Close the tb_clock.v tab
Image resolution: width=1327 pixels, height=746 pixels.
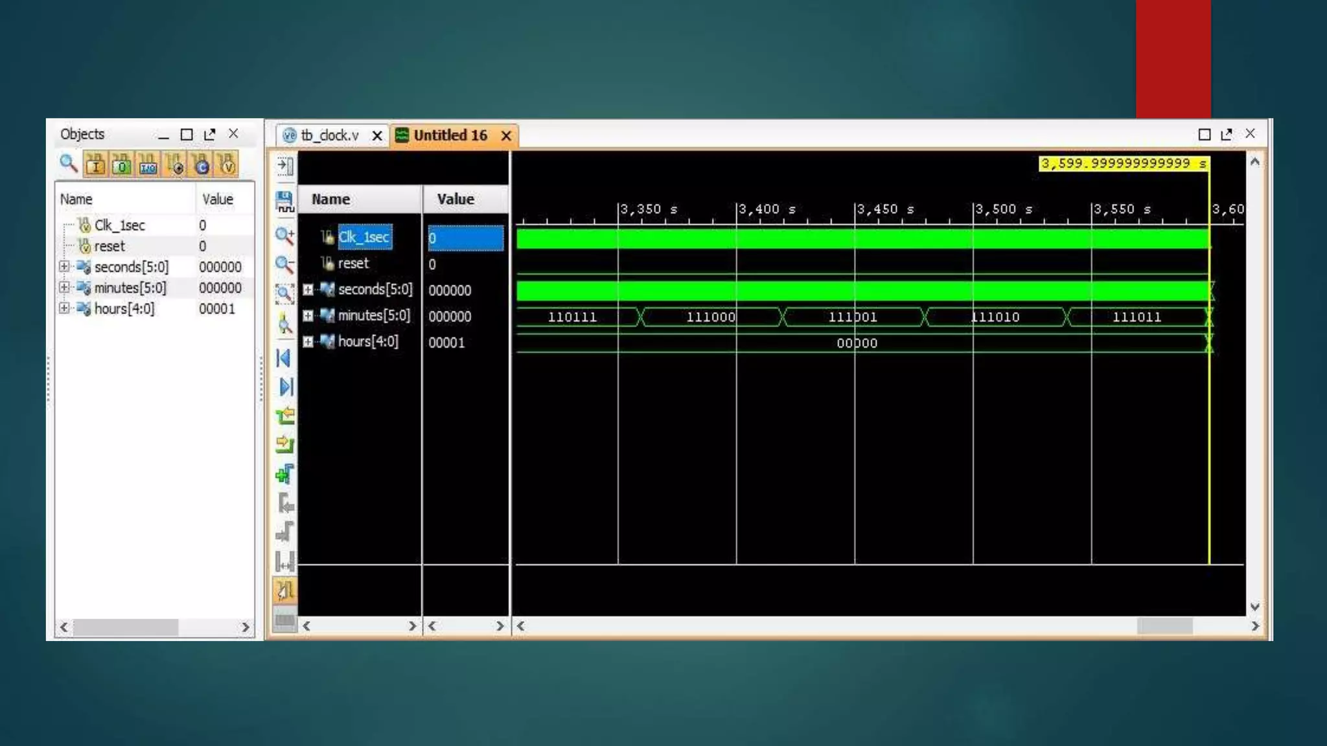click(377, 135)
